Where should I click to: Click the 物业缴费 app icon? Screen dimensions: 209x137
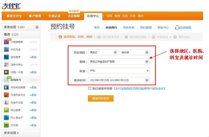6,110
